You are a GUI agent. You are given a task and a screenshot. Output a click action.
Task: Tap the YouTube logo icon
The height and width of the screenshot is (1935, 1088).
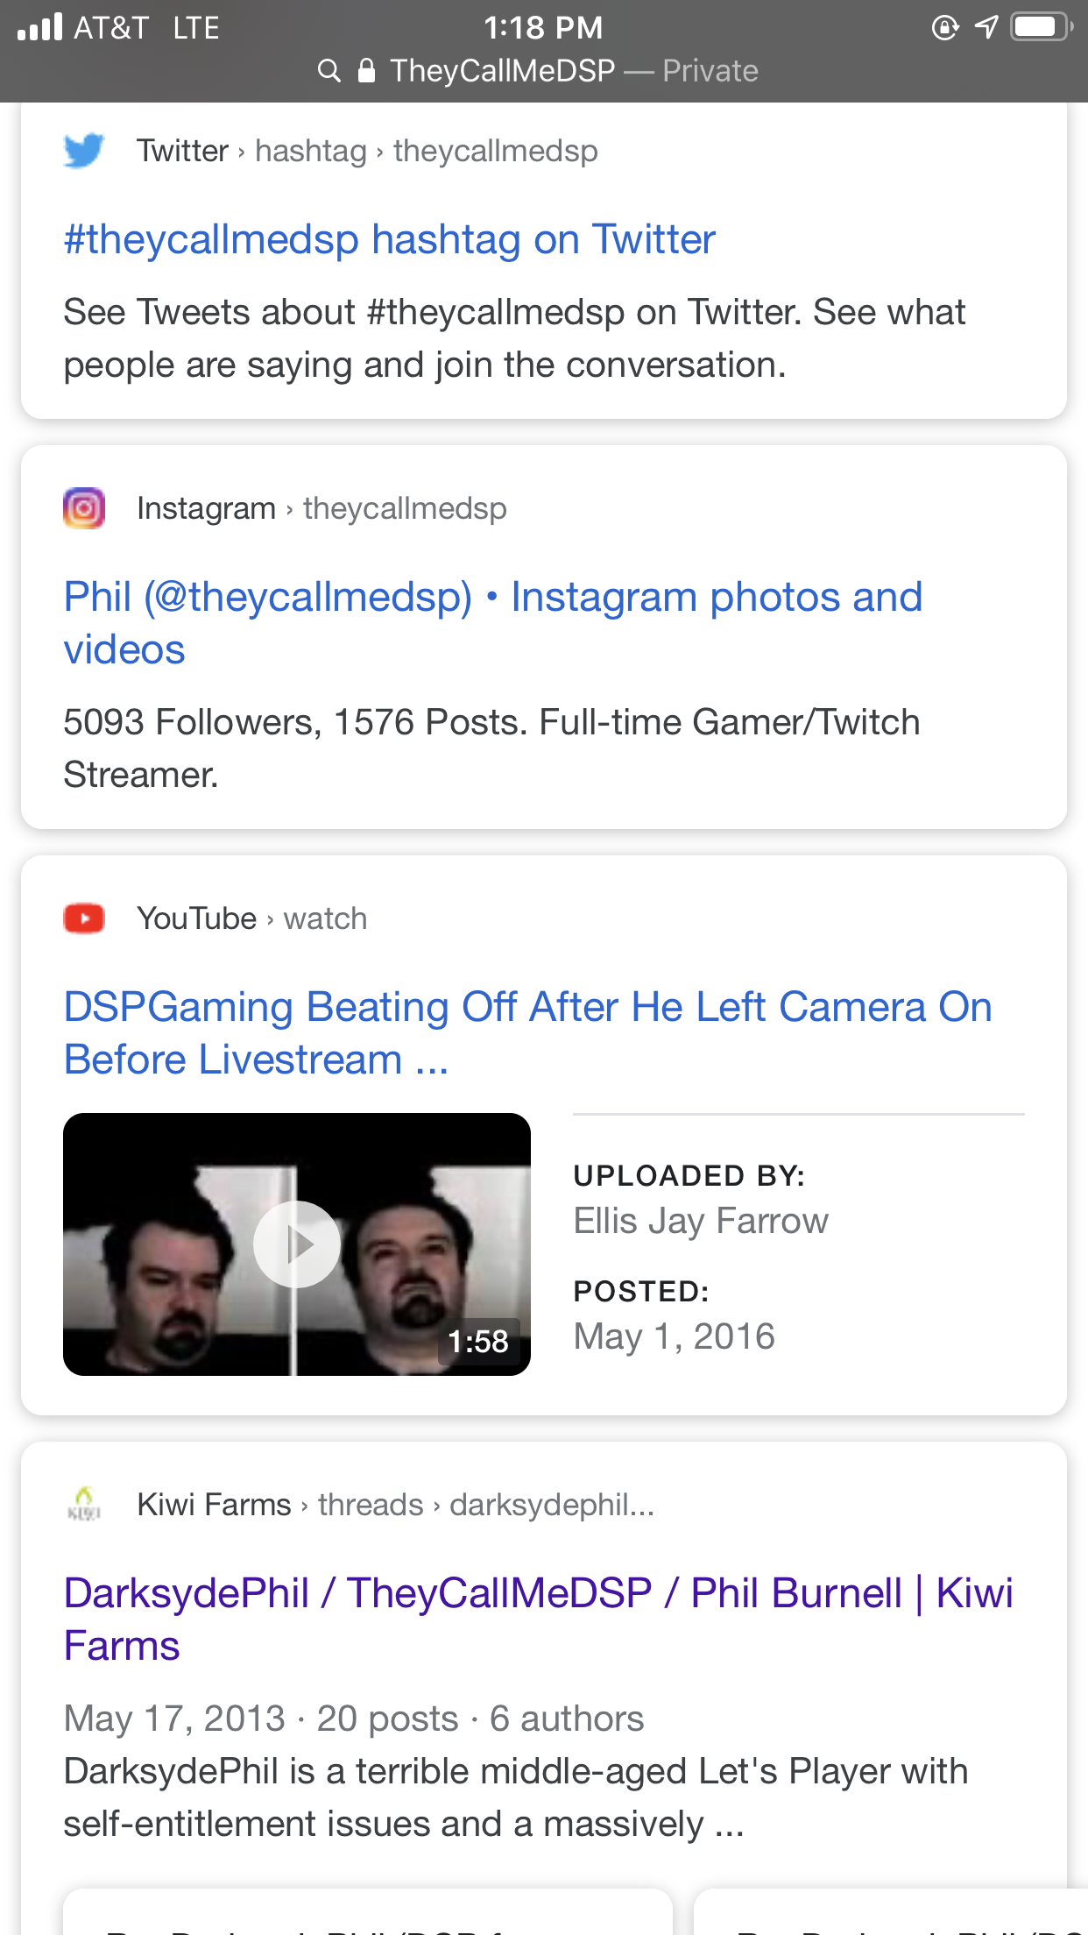[x=84, y=918]
